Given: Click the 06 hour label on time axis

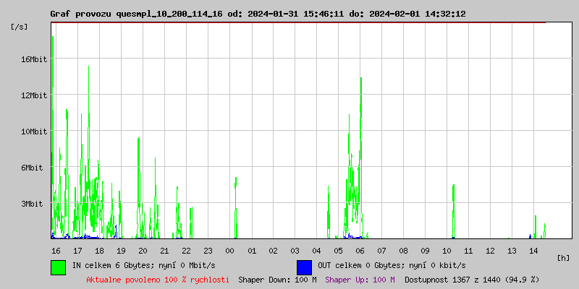Looking at the screenshot, I should point(360,251).
